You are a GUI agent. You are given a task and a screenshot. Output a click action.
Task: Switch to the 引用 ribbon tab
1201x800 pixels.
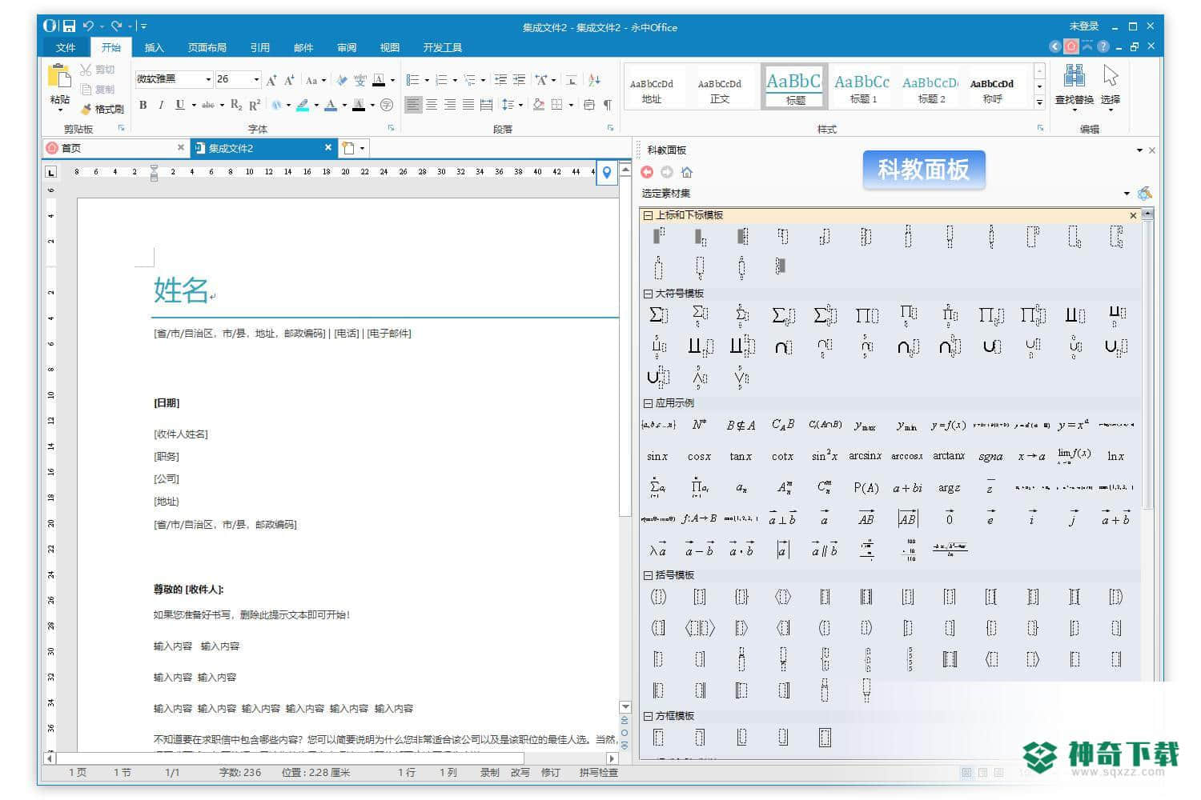[x=260, y=48]
